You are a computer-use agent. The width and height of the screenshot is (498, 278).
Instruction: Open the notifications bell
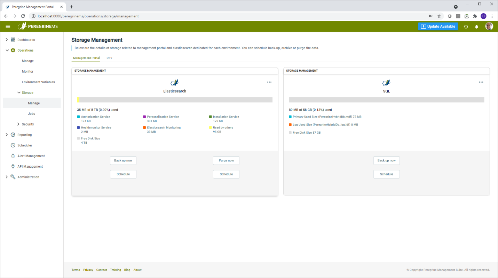tap(477, 26)
